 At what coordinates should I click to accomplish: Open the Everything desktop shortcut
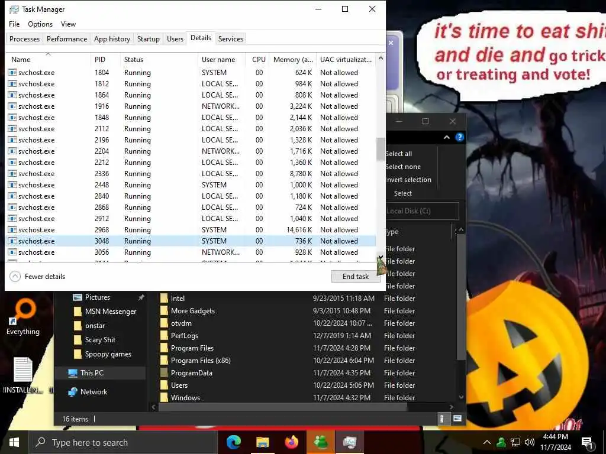coord(23,317)
